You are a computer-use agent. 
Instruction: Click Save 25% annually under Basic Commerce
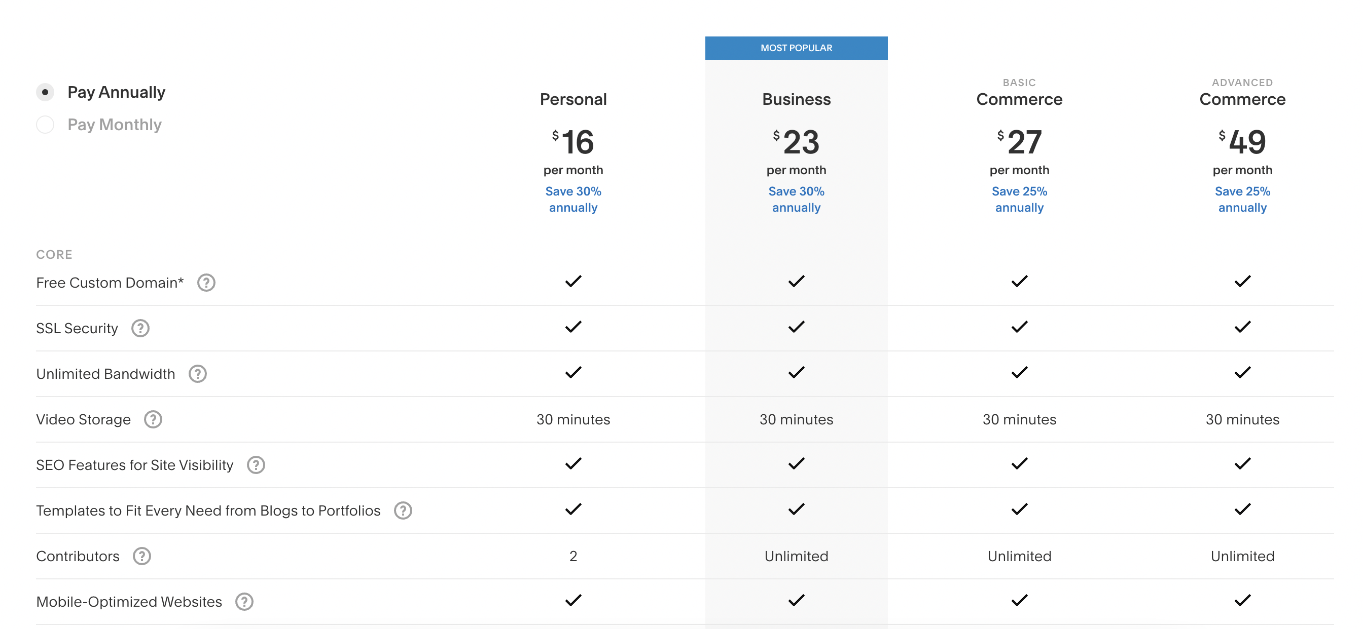coord(1019,199)
